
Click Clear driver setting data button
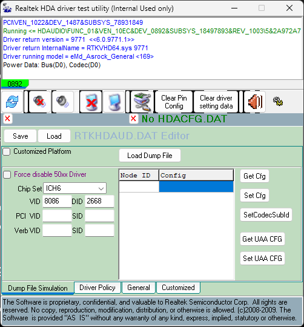coord(216,102)
